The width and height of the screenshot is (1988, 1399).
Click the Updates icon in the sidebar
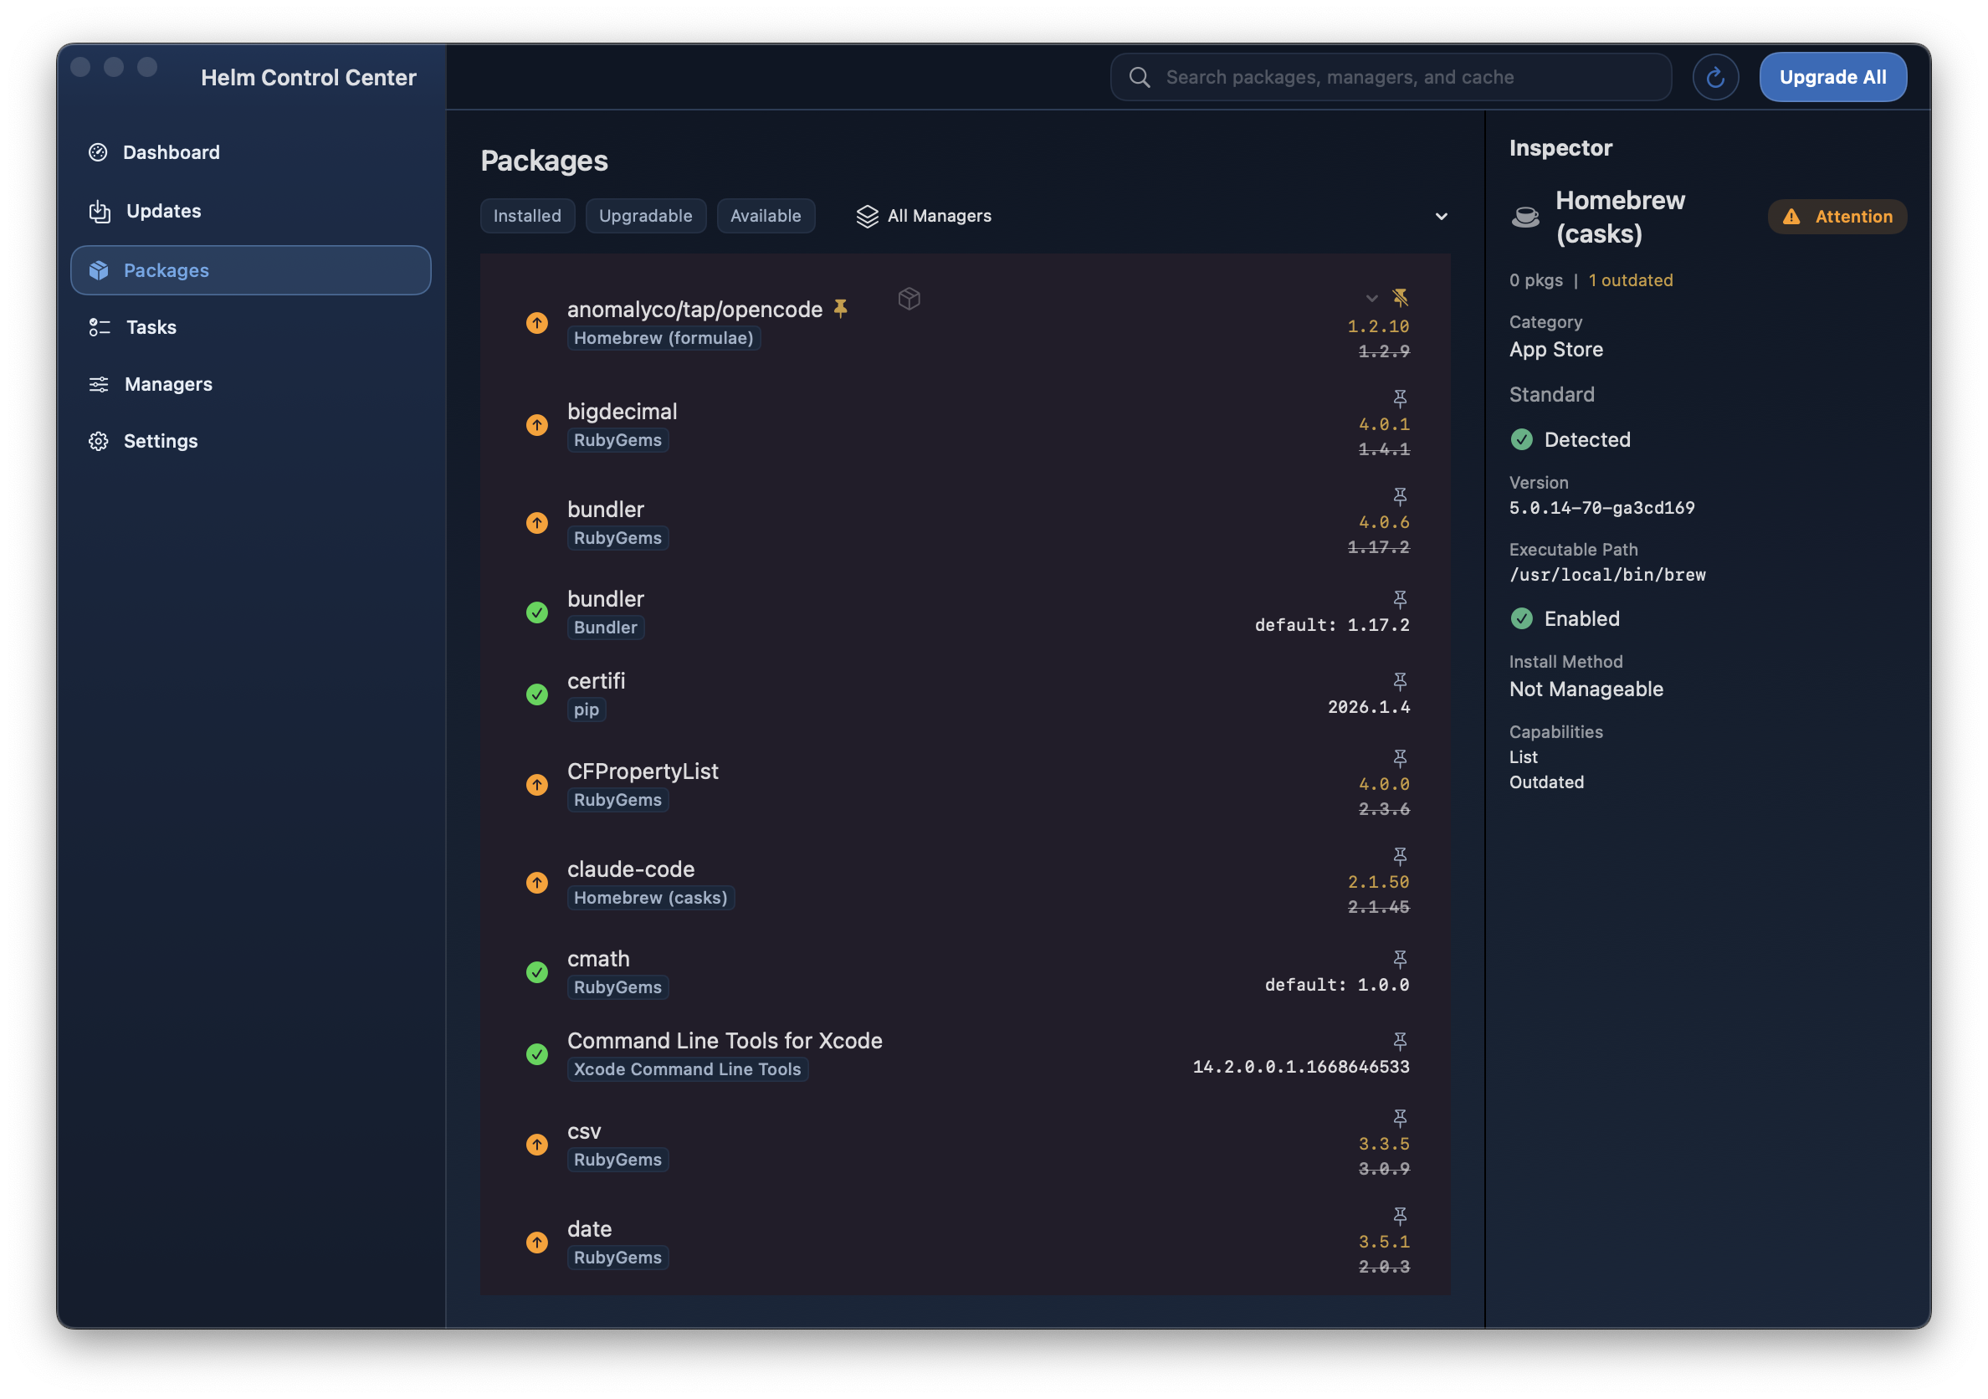click(99, 211)
